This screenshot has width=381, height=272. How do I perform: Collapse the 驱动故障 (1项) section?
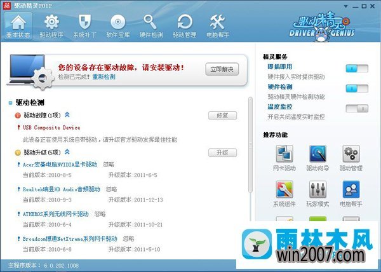coord(67,115)
